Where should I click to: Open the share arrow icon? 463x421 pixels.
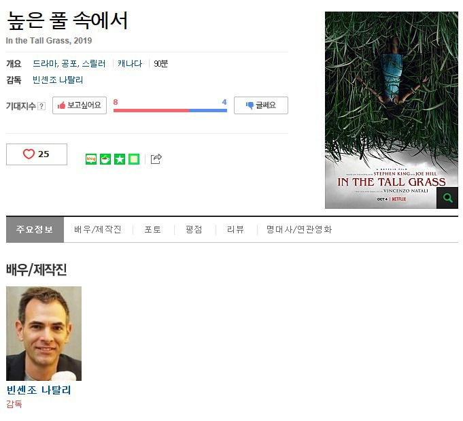coord(156,159)
